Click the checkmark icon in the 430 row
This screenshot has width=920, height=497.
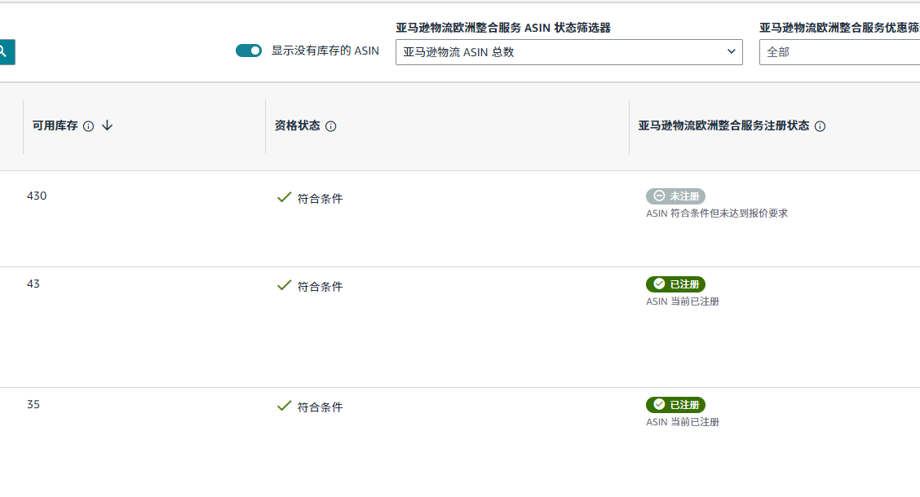click(x=284, y=197)
